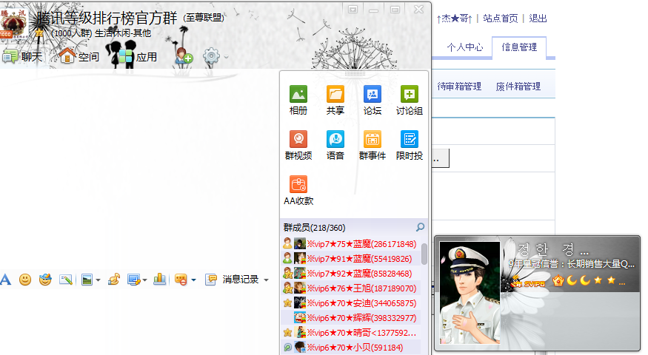
Task: Select member ※vip6★76★王旭(187189070)
Action: pyautogui.click(x=350, y=288)
